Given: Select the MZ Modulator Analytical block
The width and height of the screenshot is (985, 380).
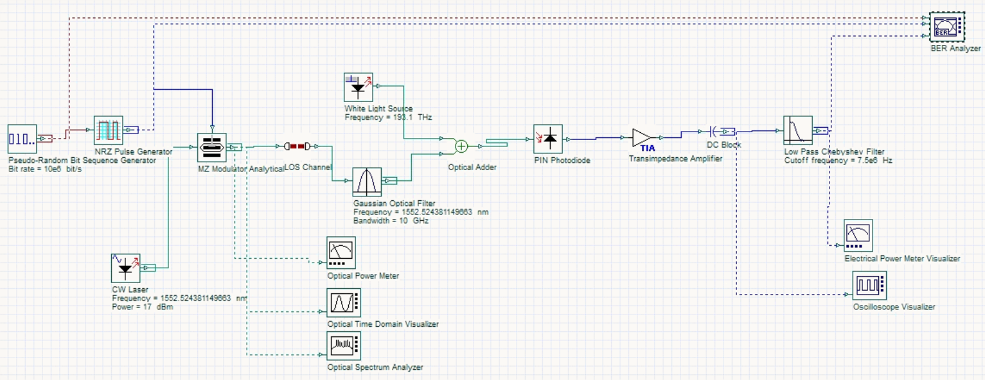Looking at the screenshot, I should coord(211,148).
